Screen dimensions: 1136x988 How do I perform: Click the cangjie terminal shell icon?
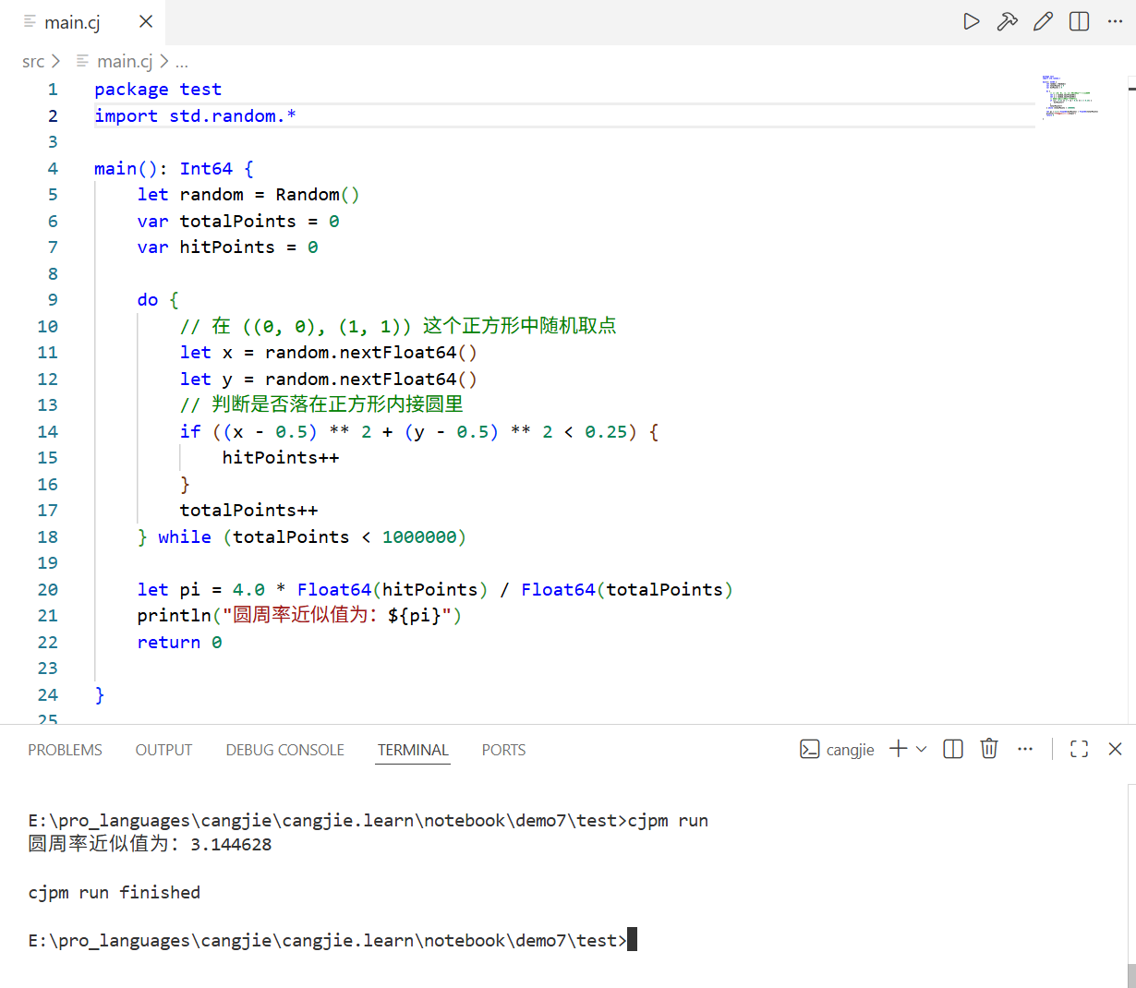coord(809,750)
